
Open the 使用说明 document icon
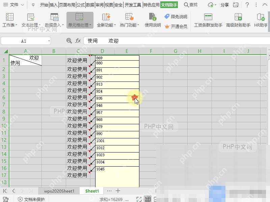[x=153, y=16]
